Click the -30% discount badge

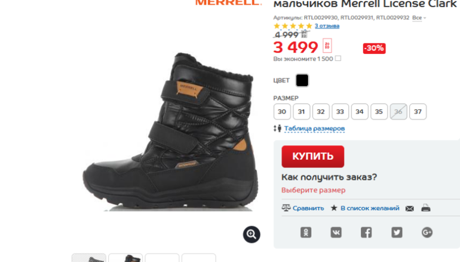tap(374, 48)
